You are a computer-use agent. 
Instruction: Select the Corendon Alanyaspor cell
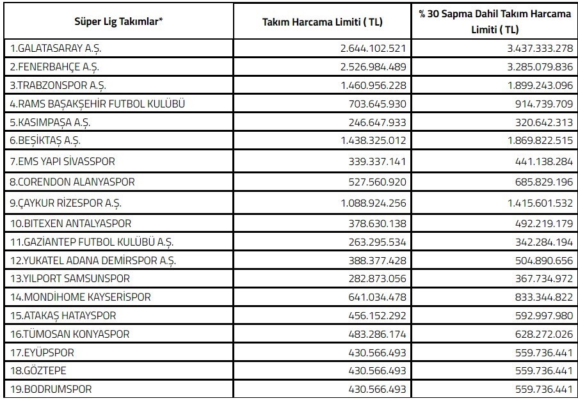72,182
